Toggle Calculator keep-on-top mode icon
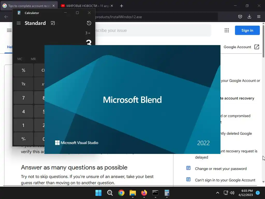 (x=53, y=23)
